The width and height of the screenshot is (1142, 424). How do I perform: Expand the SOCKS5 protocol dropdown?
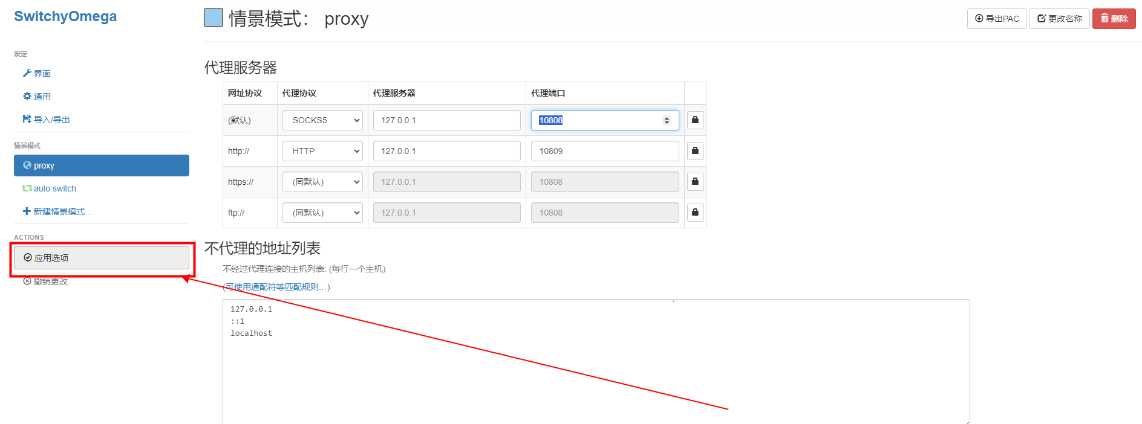pos(322,120)
